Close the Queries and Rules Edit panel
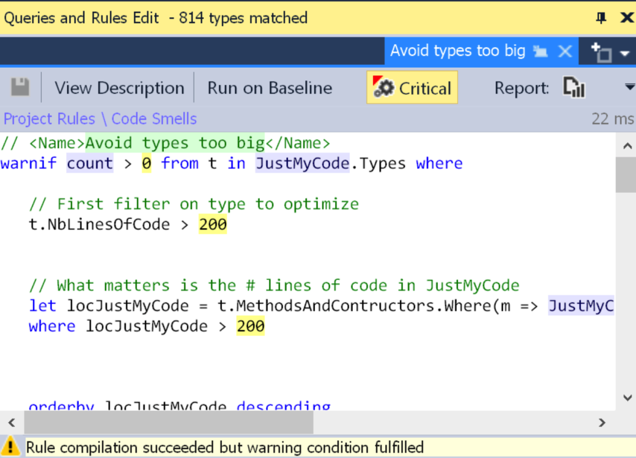 click(627, 18)
